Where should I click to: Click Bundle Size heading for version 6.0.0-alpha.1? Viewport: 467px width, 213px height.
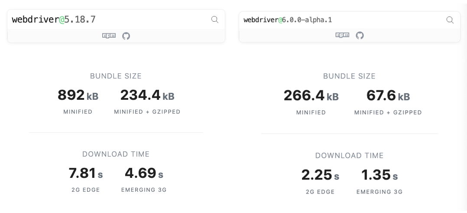point(349,76)
